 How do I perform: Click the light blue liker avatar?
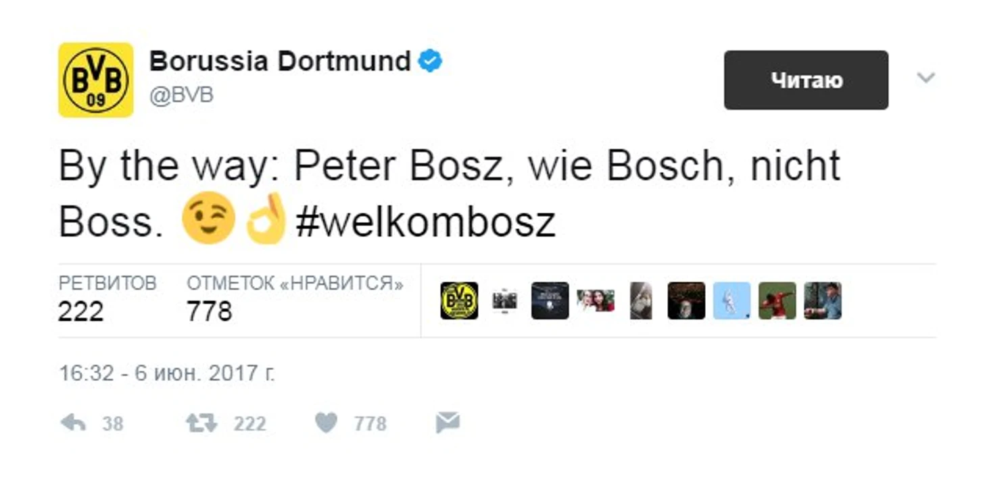click(x=731, y=300)
